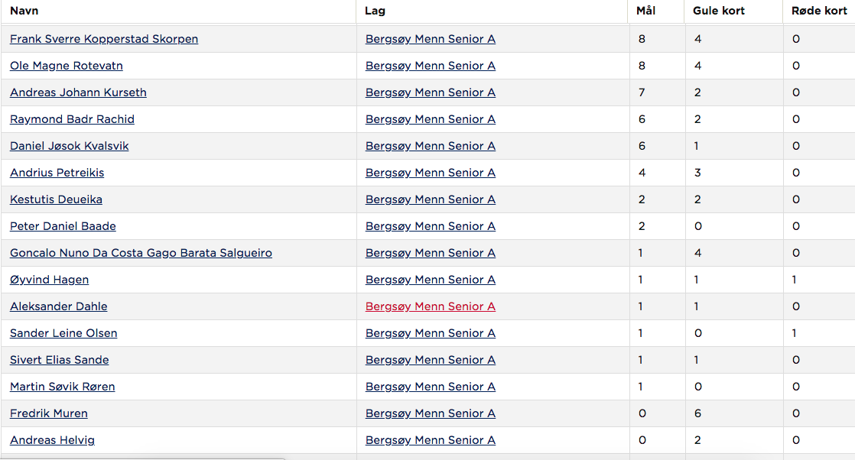Click Daniel Jøsok Kvalsvik name
Screen dimensions: 855x460
point(70,145)
